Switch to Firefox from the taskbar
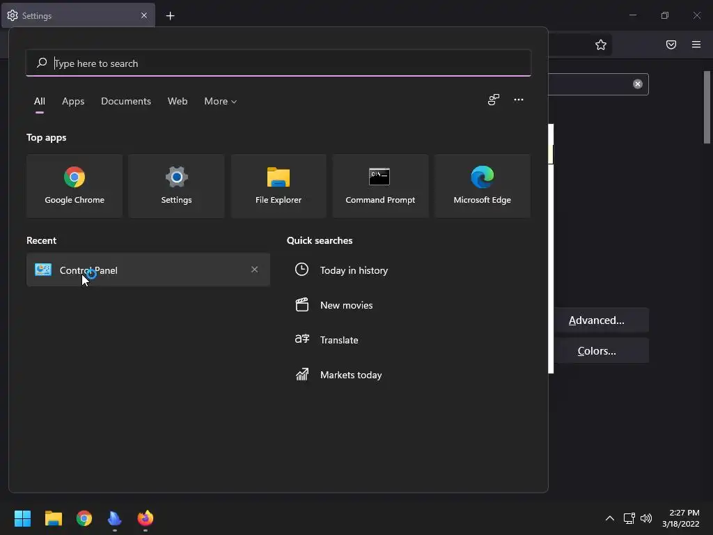 [x=146, y=518]
